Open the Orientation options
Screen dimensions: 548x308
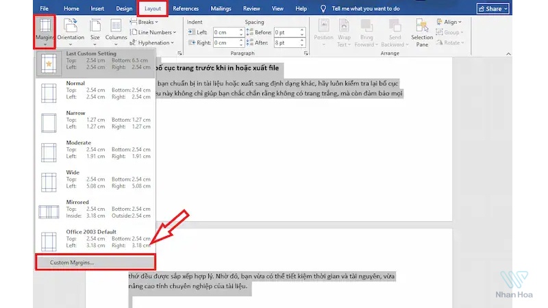pyautogui.click(x=71, y=31)
